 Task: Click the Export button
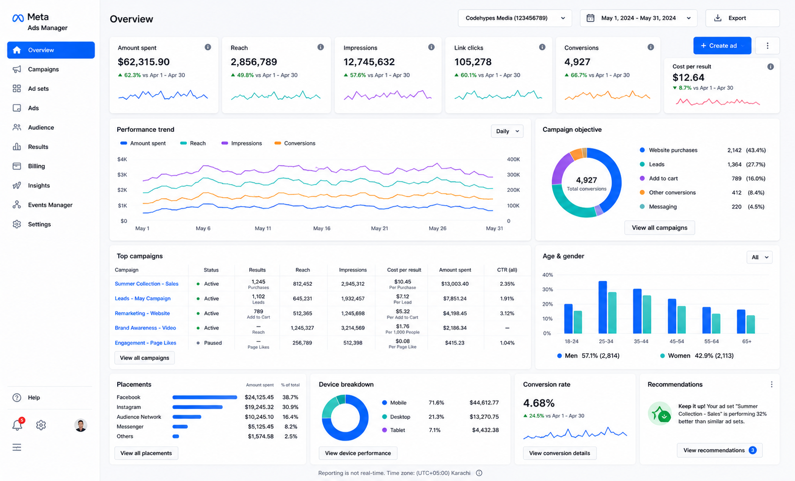pyautogui.click(x=742, y=18)
